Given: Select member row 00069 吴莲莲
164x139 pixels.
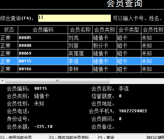Looking at the screenshot, I should pyautogui.click(x=82, y=53).
